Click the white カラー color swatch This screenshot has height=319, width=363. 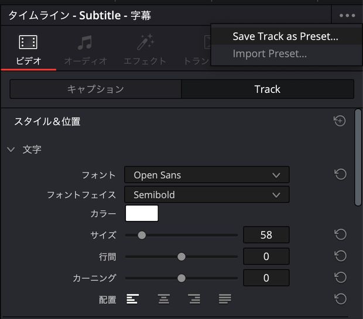[142, 213]
